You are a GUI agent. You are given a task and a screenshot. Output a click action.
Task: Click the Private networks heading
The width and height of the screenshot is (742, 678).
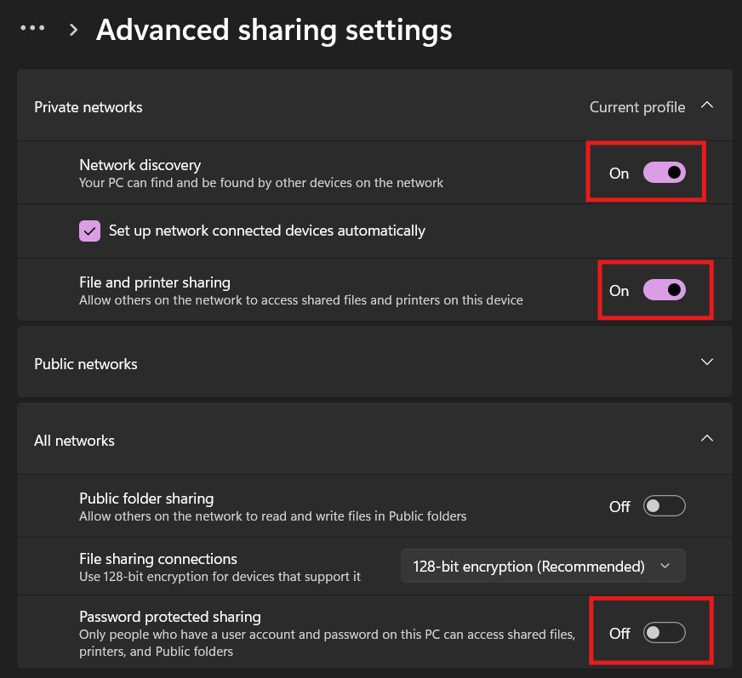pos(88,107)
